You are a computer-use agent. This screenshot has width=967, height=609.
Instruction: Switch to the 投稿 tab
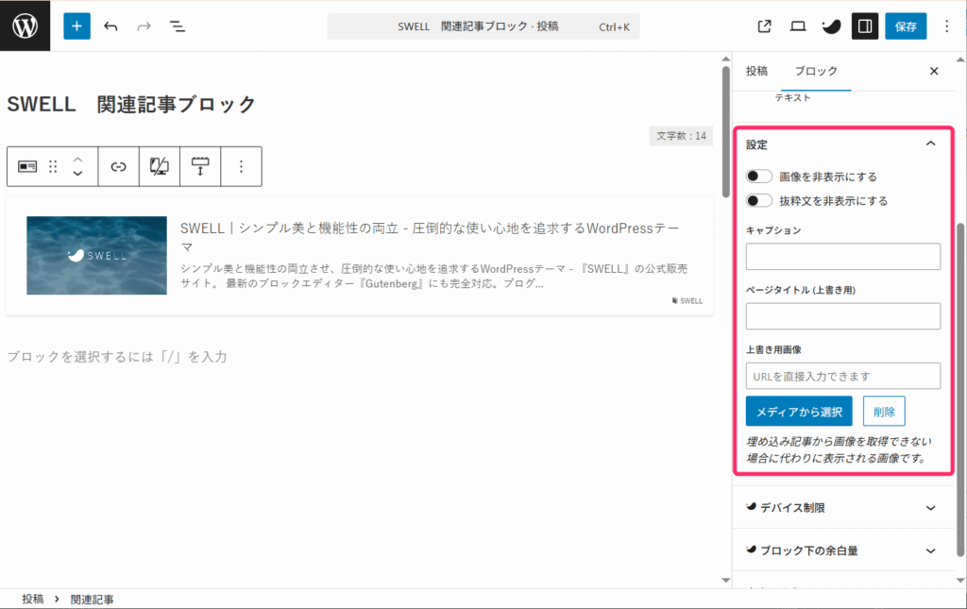pyautogui.click(x=756, y=71)
